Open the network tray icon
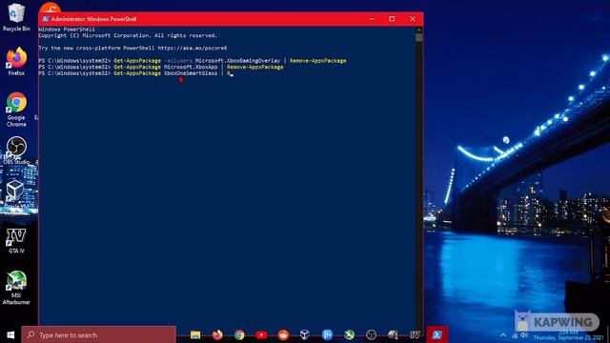The image size is (610, 343). (515, 335)
